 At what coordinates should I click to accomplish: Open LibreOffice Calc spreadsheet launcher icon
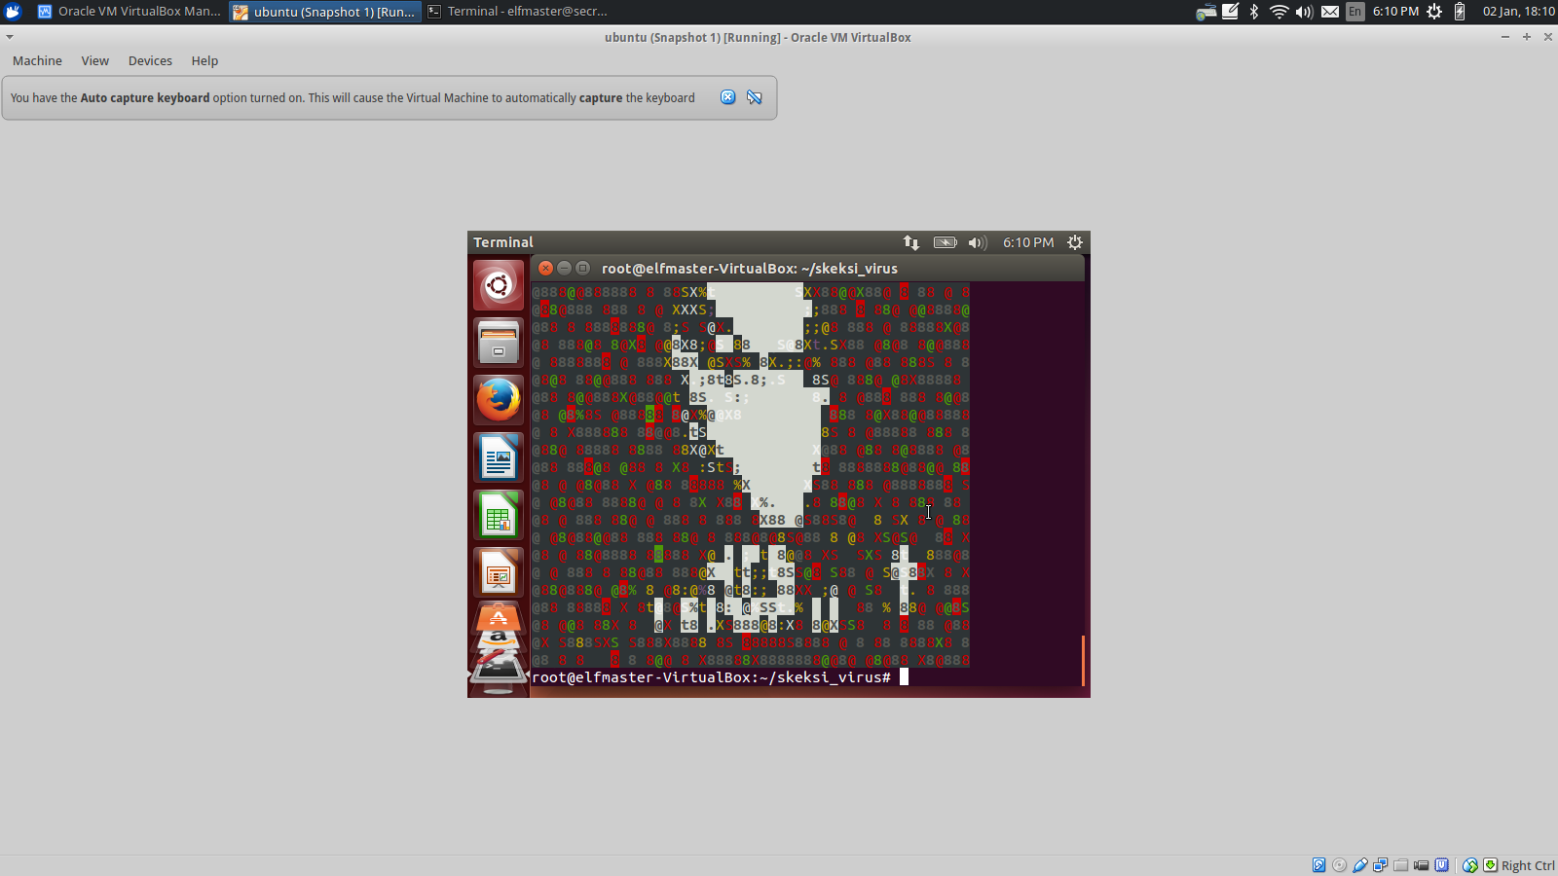pyautogui.click(x=499, y=515)
